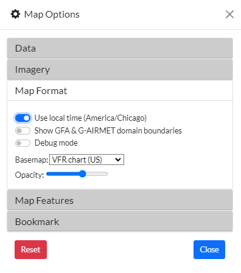The height and width of the screenshot is (273, 241).
Task: Click the Opacity slider handle
Action: (82, 174)
